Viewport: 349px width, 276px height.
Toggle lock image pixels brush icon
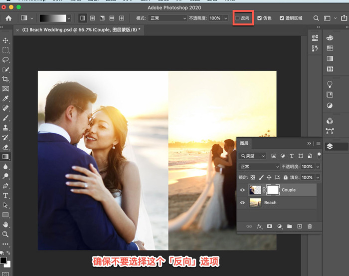coord(261,177)
